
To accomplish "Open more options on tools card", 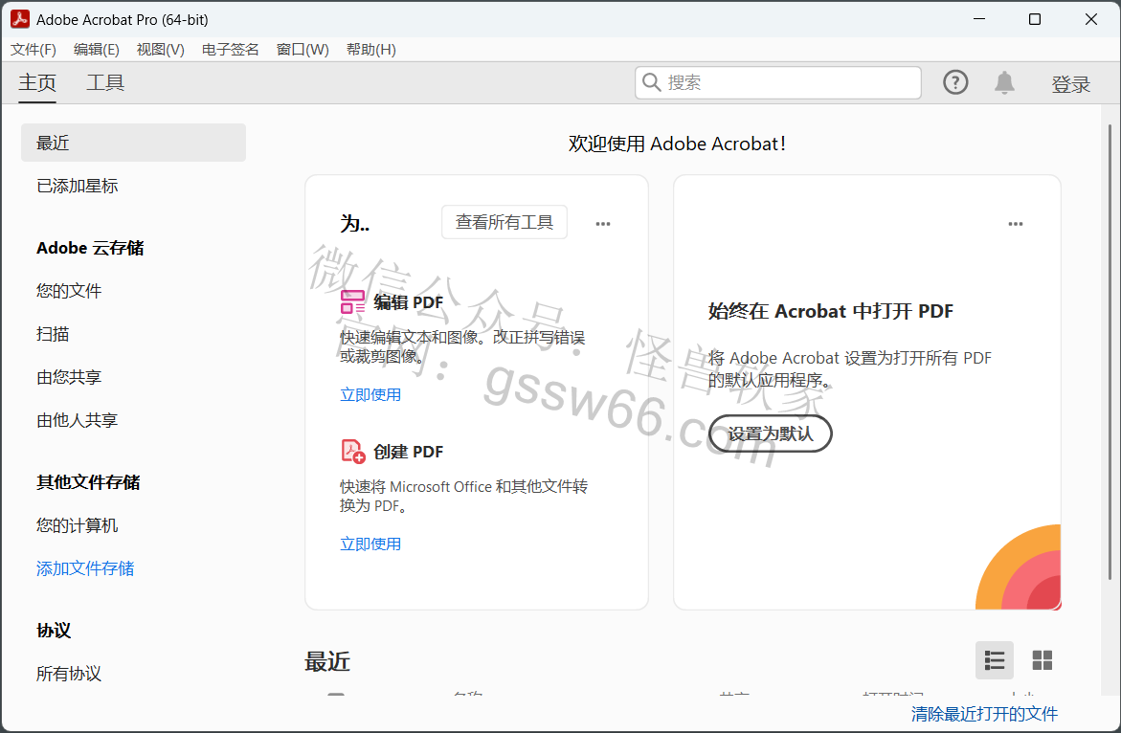I will click(603, 224).
